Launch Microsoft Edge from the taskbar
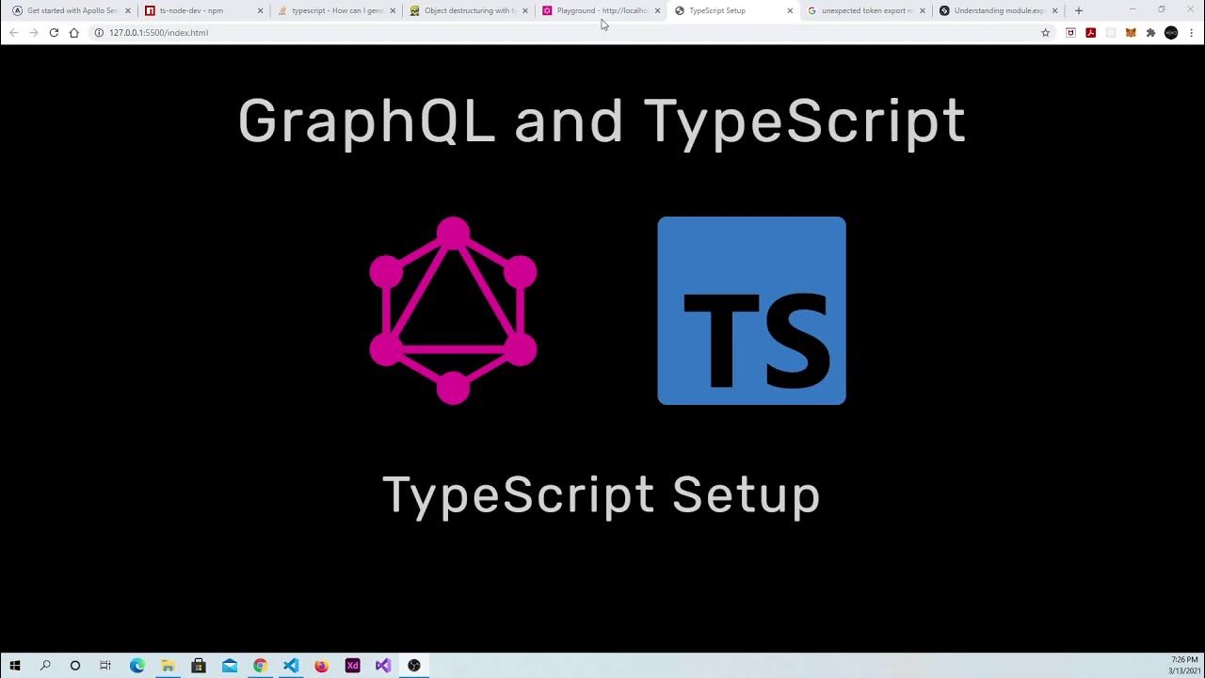The height and width of the screenshot is (678, 1205). (x=137, y=666)
